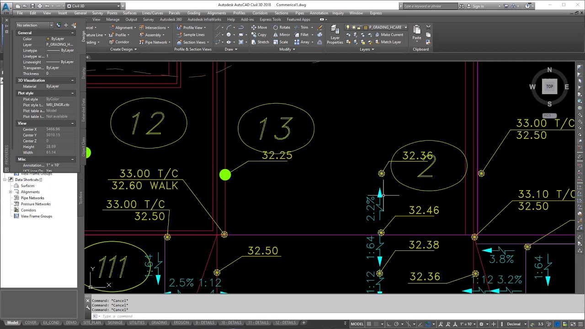Click the layer color swatch
This screenshot has height=329, width=585.
(366, 27)
